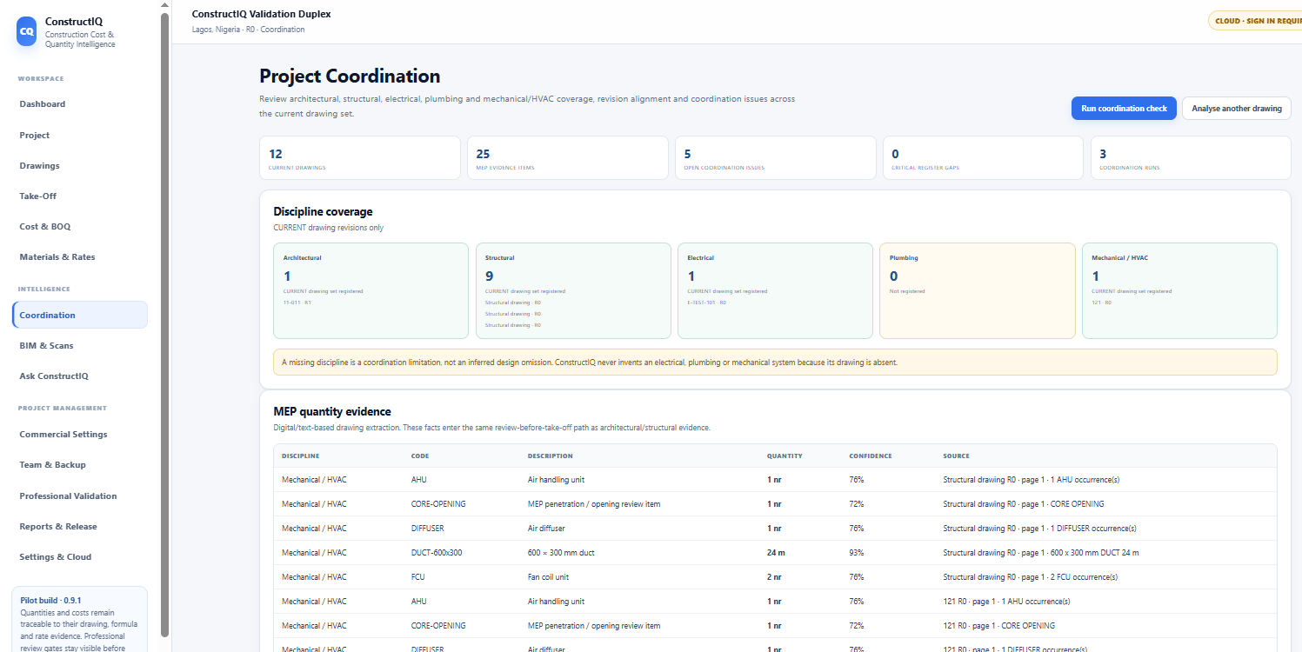Click the 600 × 300 mm duct description
The height and width of the screenshot is (652, 1302).
point(561,553)
